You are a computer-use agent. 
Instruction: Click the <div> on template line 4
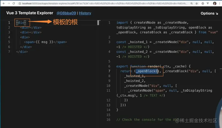click(x=25, y=37)
